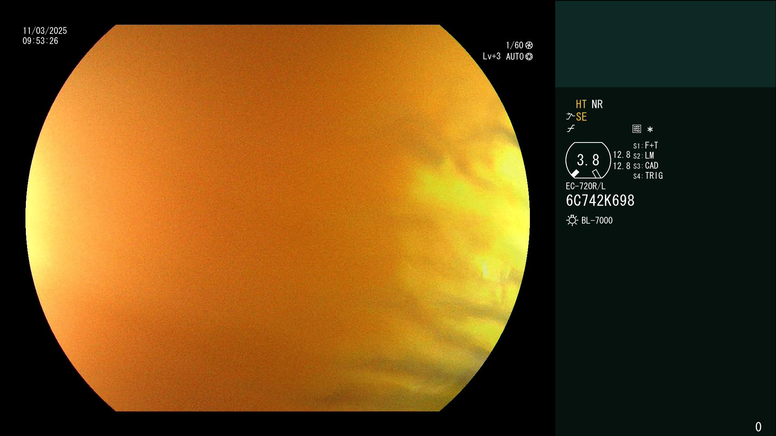This screenshot has width=776, height=436.
Task: Click the upper 12.8 diameter value
Action: [622, 155]
